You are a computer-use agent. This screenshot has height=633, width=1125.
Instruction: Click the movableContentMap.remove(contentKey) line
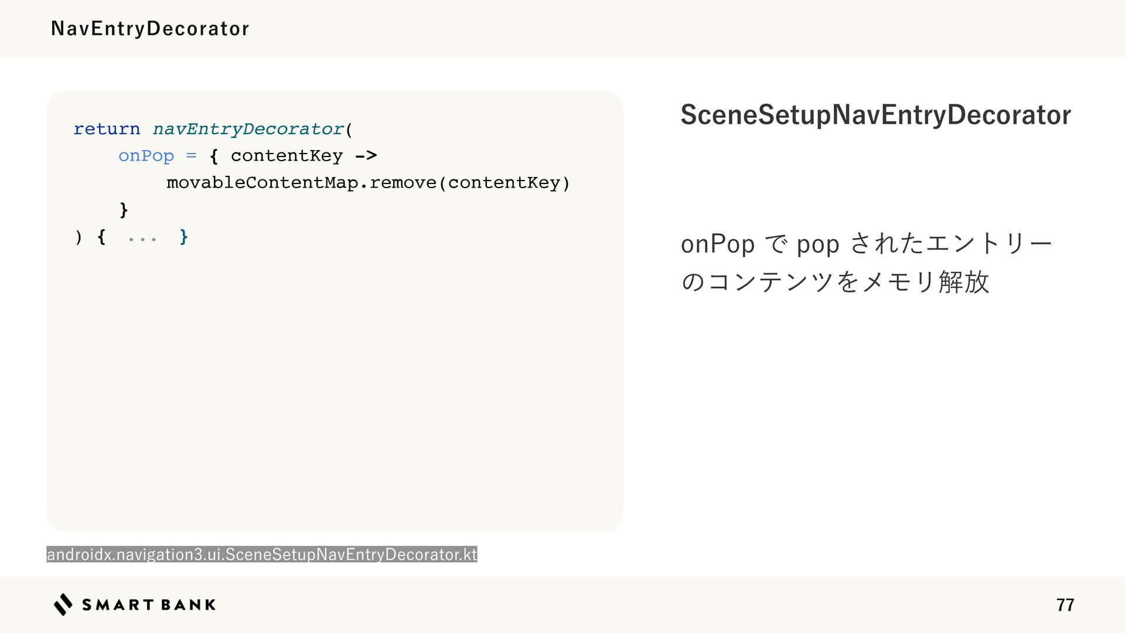pyautogui.click(x=368, y=183)
